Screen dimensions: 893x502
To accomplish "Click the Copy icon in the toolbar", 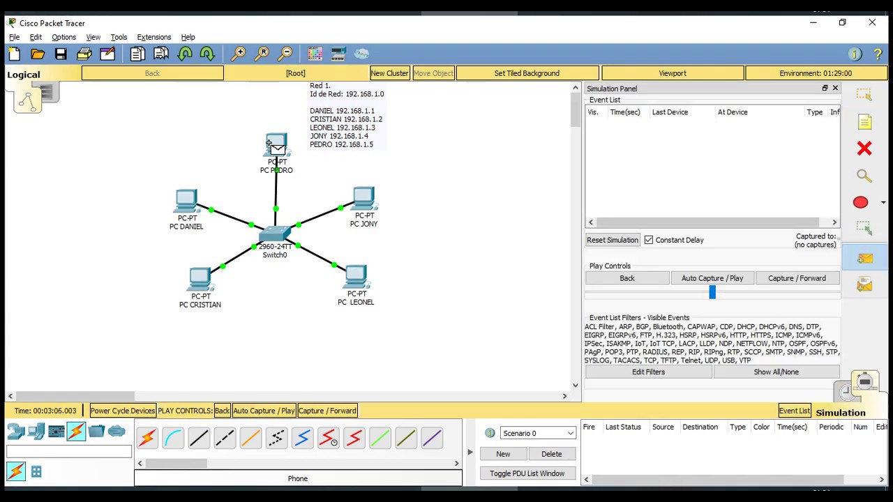I will click(x=137, y=54).
